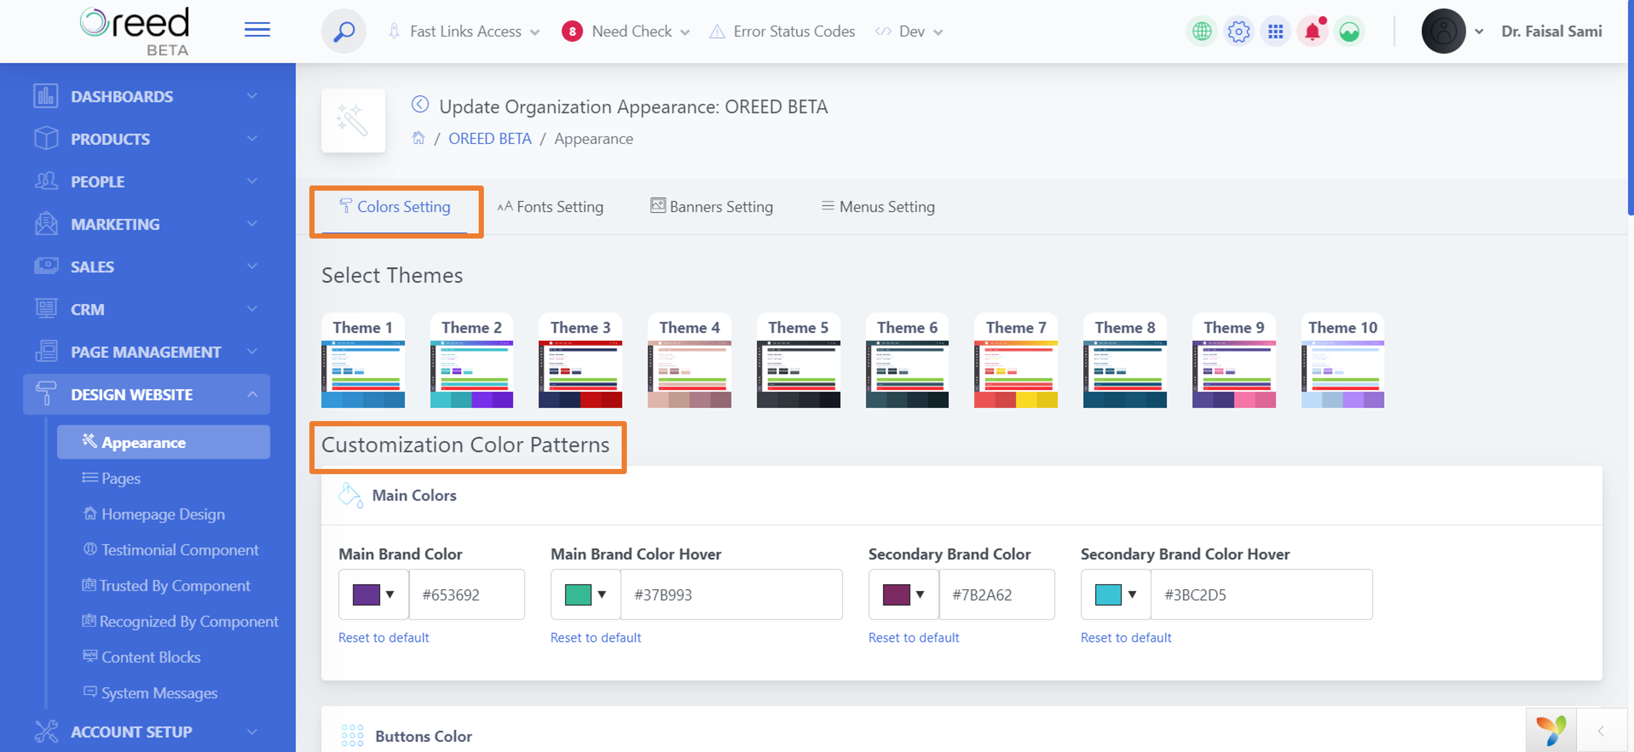Open the notifications bell
This screenshot has width=1634, height=752.
(1312, 31)
